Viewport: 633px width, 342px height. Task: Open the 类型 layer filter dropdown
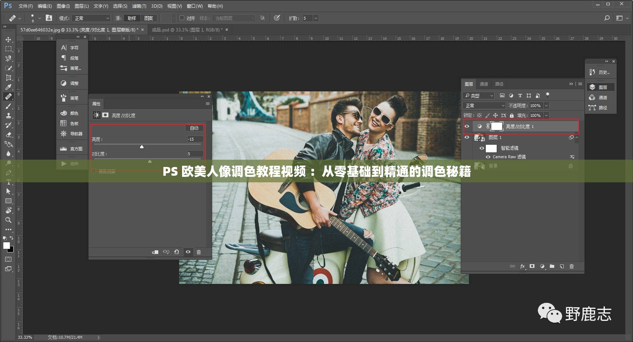(479, 95)
